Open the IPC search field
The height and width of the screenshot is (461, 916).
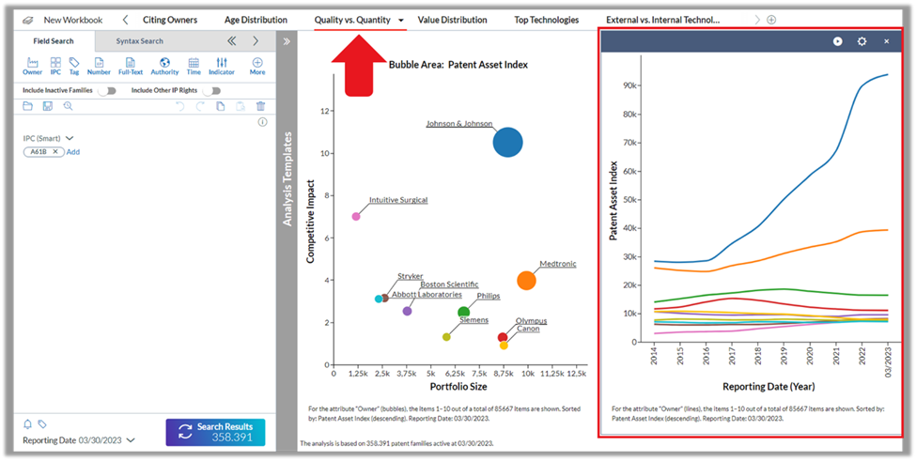pyautogui.click(x=55, y=66)
